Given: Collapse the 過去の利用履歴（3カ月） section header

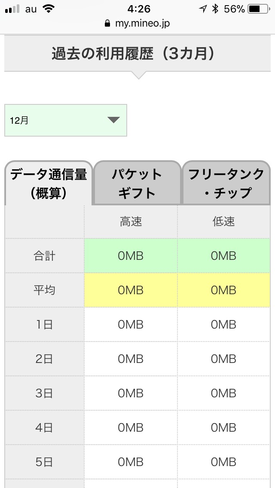Looking at the screenshot, I should [x=138, y=54].
